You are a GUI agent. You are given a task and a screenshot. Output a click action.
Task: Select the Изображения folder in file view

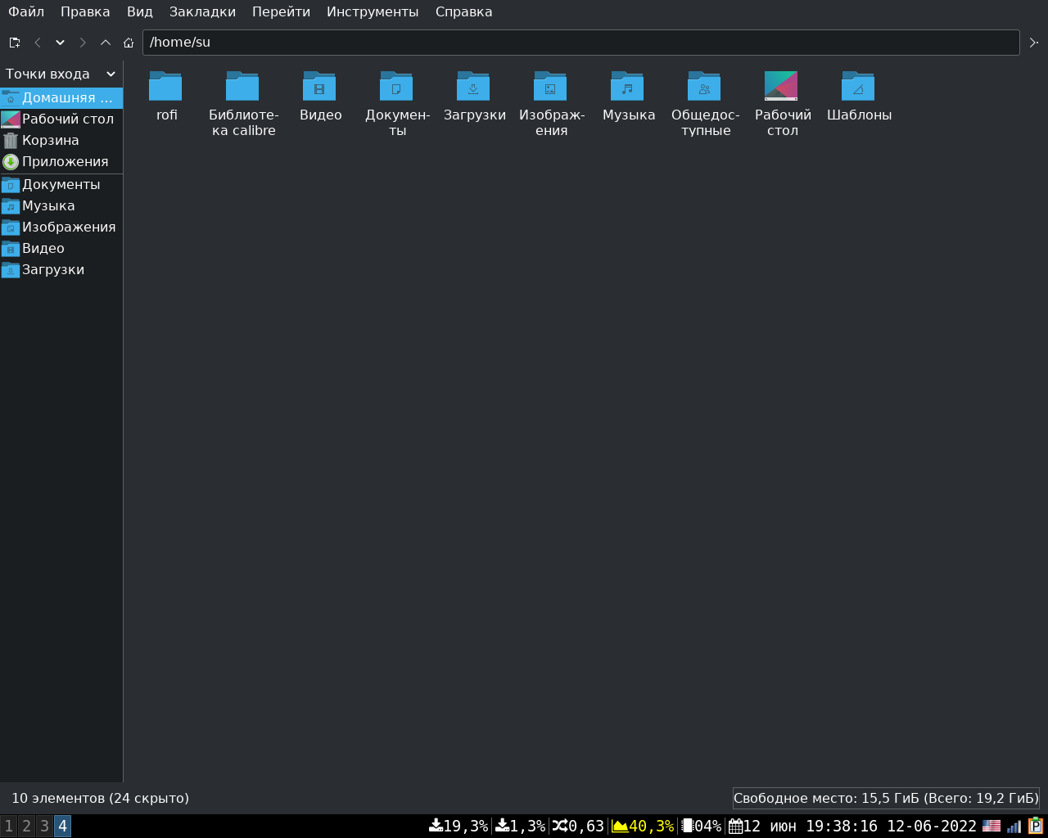click(x=550, y=86)
